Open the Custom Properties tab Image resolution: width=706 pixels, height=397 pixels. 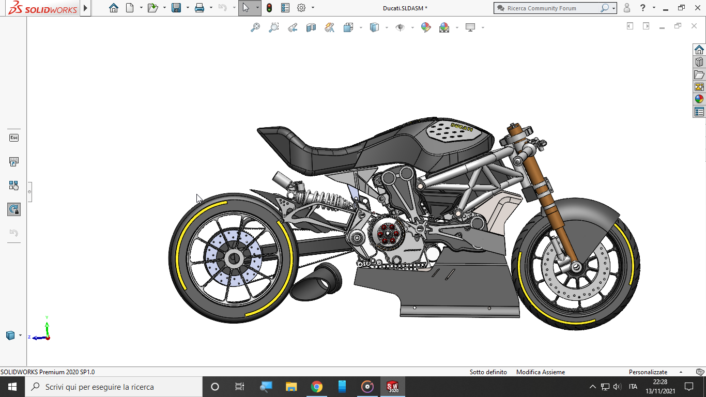[699, 112]
